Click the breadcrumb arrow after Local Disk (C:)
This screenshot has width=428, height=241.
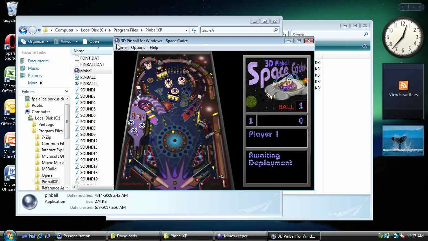tap(110, 30)
